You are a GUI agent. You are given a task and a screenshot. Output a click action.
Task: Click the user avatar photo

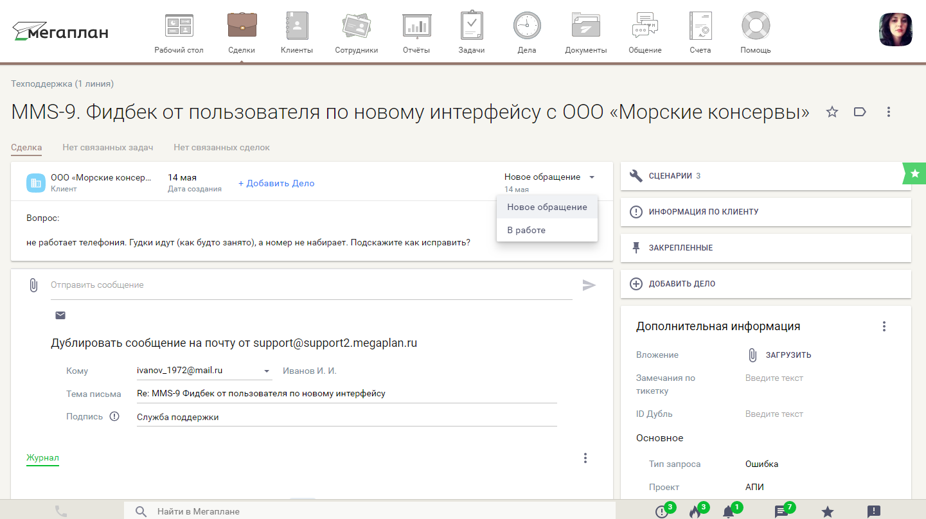tap(896, 30)
